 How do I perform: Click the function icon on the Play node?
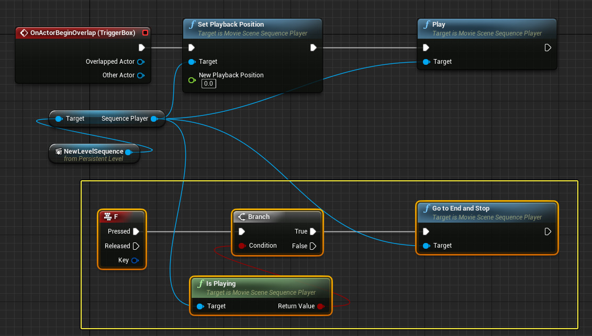(x=427, y=25)
